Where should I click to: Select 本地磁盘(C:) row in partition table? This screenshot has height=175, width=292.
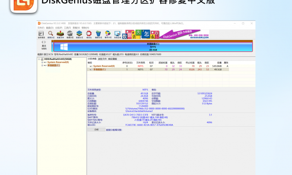158,69
